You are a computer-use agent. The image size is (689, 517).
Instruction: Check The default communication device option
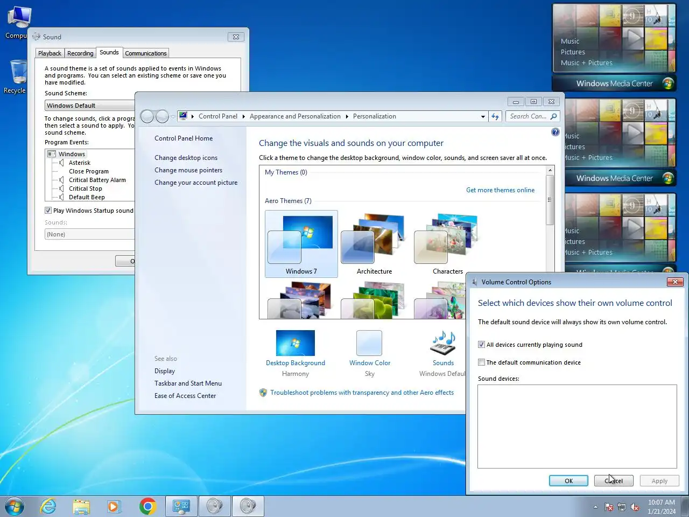[481, 362]
